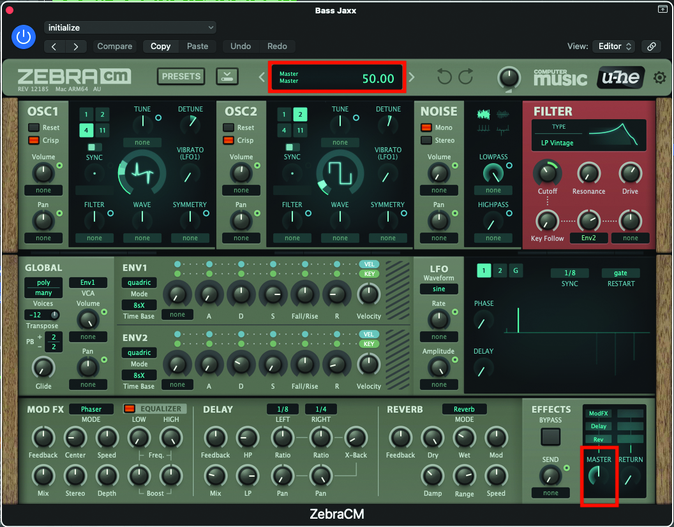The image size is (674, 527).
Task: Toggle the Effects BYPASS button
Action: (x=551, y=437)
